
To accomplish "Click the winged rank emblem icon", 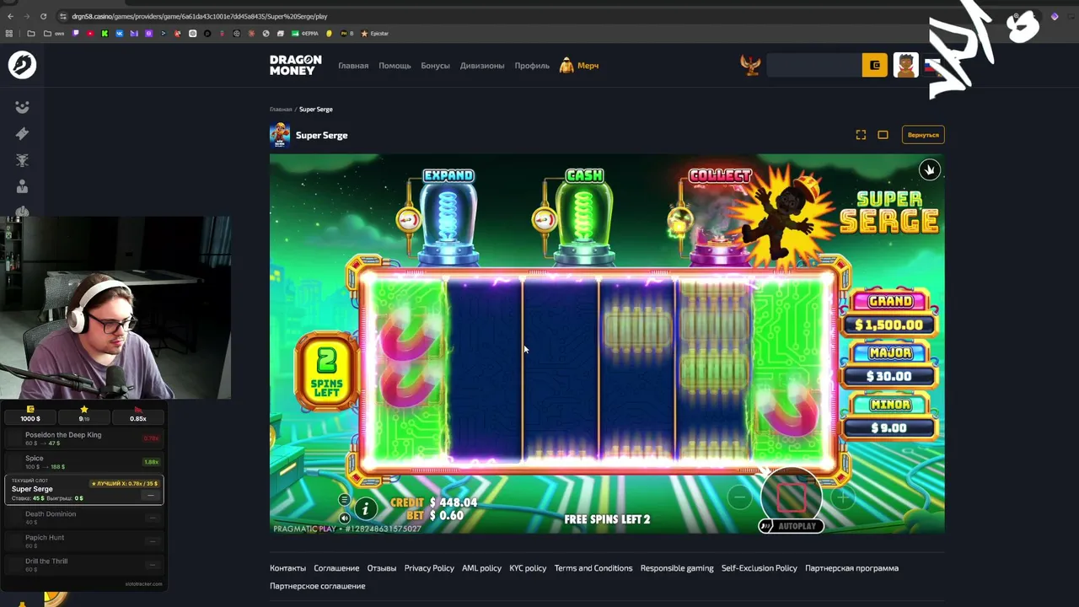I will click(750, 65).
